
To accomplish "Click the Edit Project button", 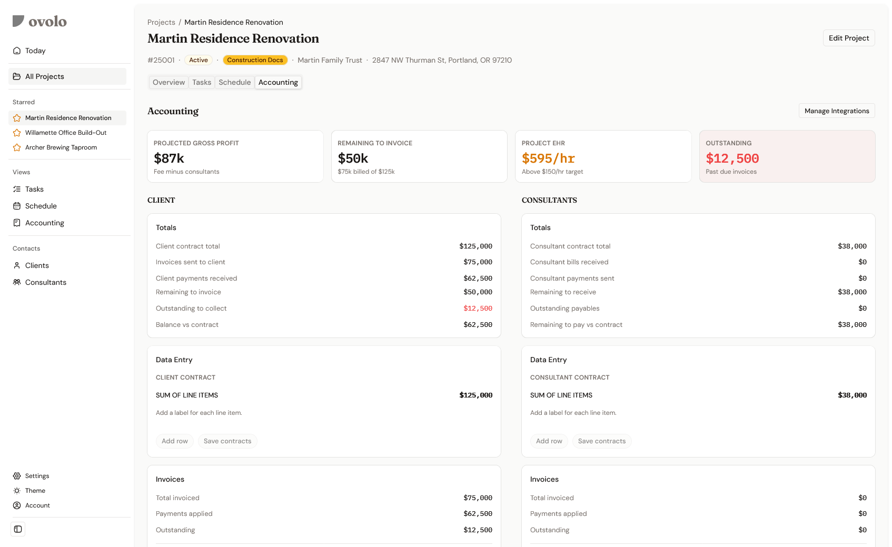I will (848, 38).
